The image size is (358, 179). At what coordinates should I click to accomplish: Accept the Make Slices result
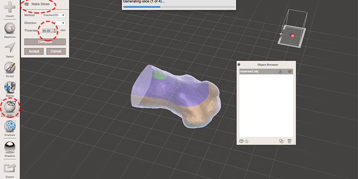(x=34, y=51)
